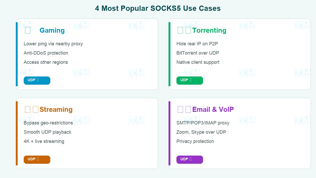Click the green UDP badge under Torrenting

pyautogui.click(x=190, y=80)
